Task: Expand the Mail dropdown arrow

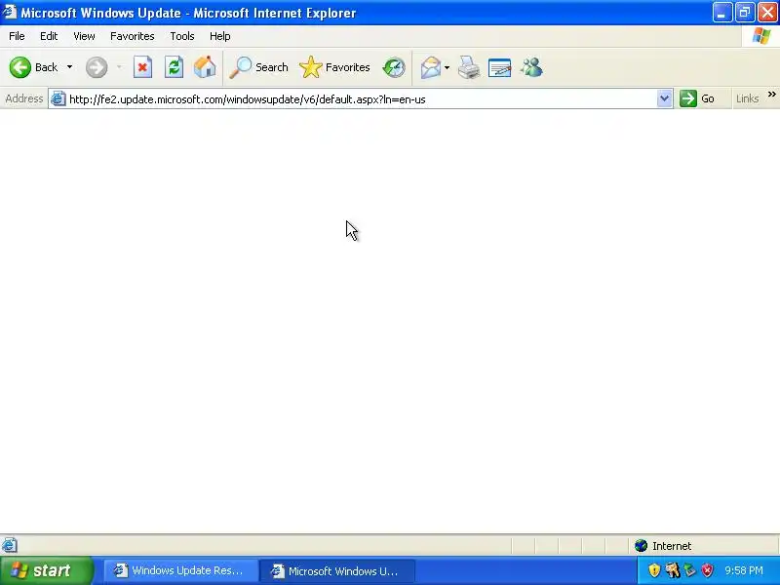Action: pyautogui.click(x=447, y=67)
